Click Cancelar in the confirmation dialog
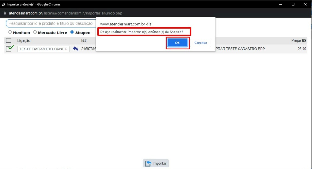This screenshot has height=169, width=312. tap(200, 43)
